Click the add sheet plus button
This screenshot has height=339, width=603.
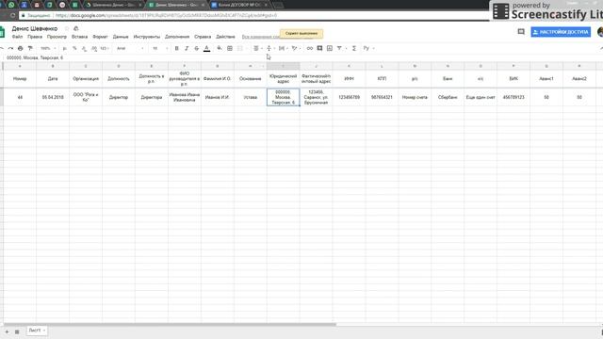click(x=7, y=331)
